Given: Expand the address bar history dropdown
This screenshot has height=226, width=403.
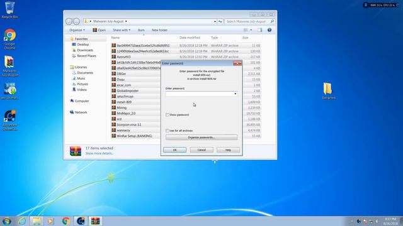Looking at the screenshot, I should 215,21.
